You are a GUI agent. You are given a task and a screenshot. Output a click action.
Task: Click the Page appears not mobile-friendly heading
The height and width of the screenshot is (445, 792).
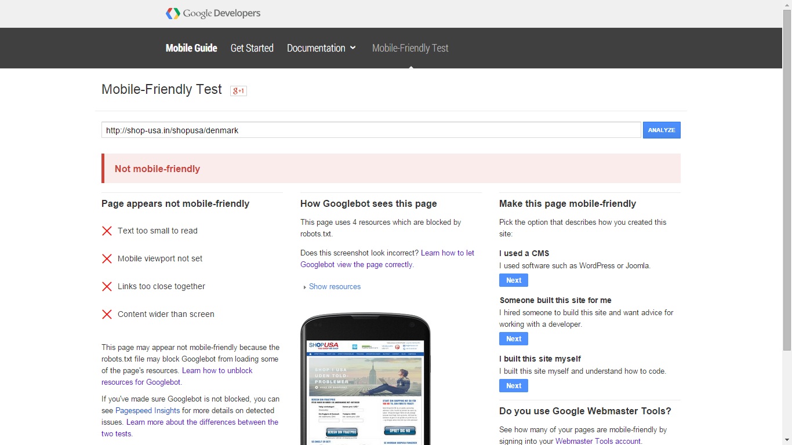click(x=175, y=204)
